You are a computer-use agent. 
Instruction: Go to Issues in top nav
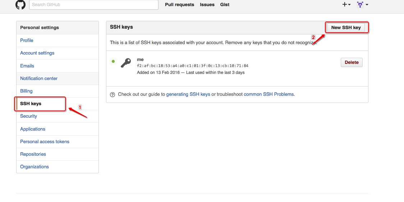click(207, 5)
